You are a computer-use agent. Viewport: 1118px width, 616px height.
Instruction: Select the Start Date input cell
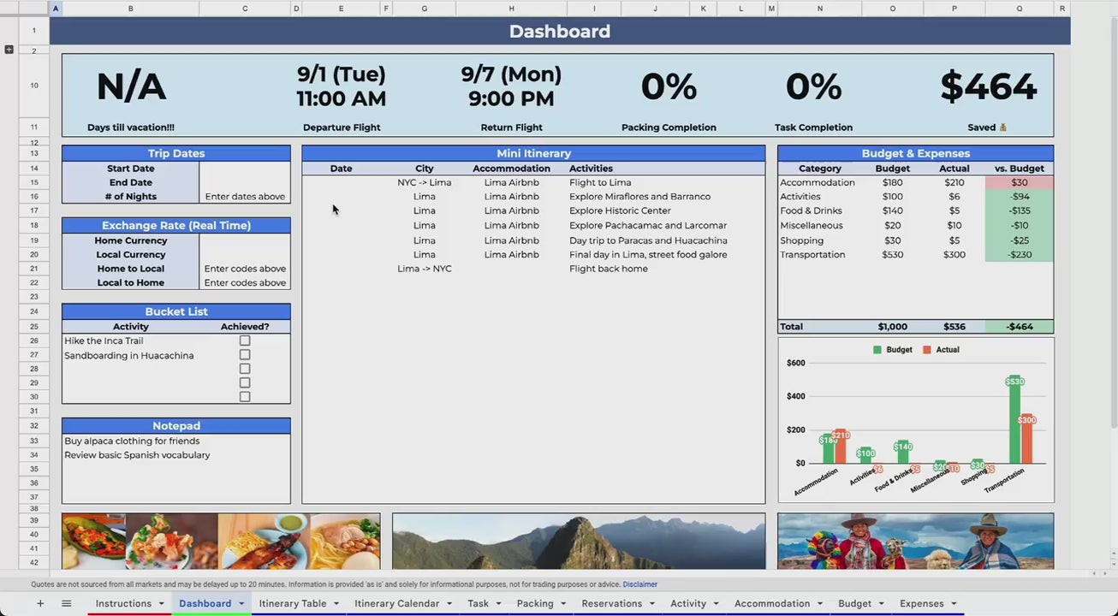[x=245, y=169]
